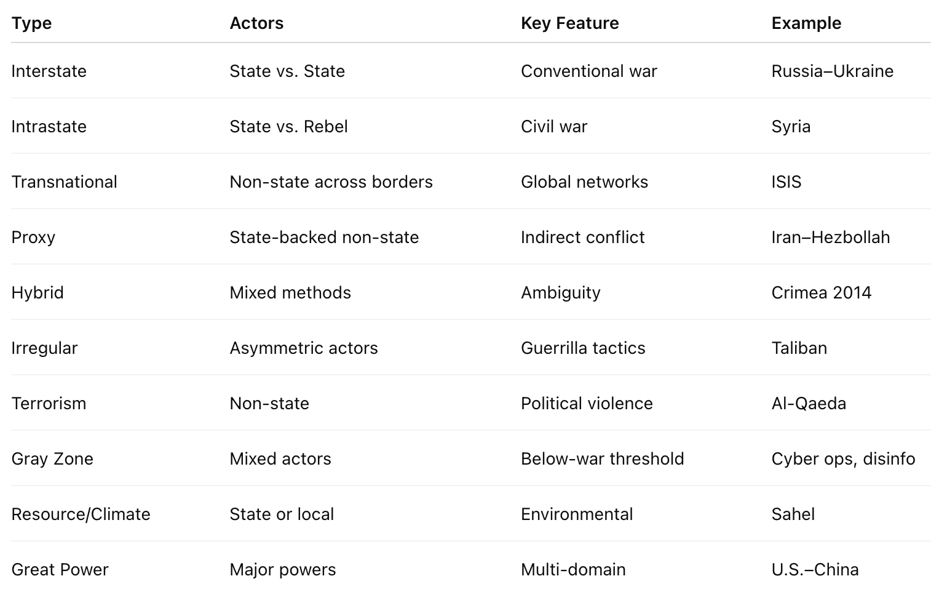Image resolution: width=931 pixels, height=592 pixels.
Task: Click the Type column header
Action: pos(31,23)
